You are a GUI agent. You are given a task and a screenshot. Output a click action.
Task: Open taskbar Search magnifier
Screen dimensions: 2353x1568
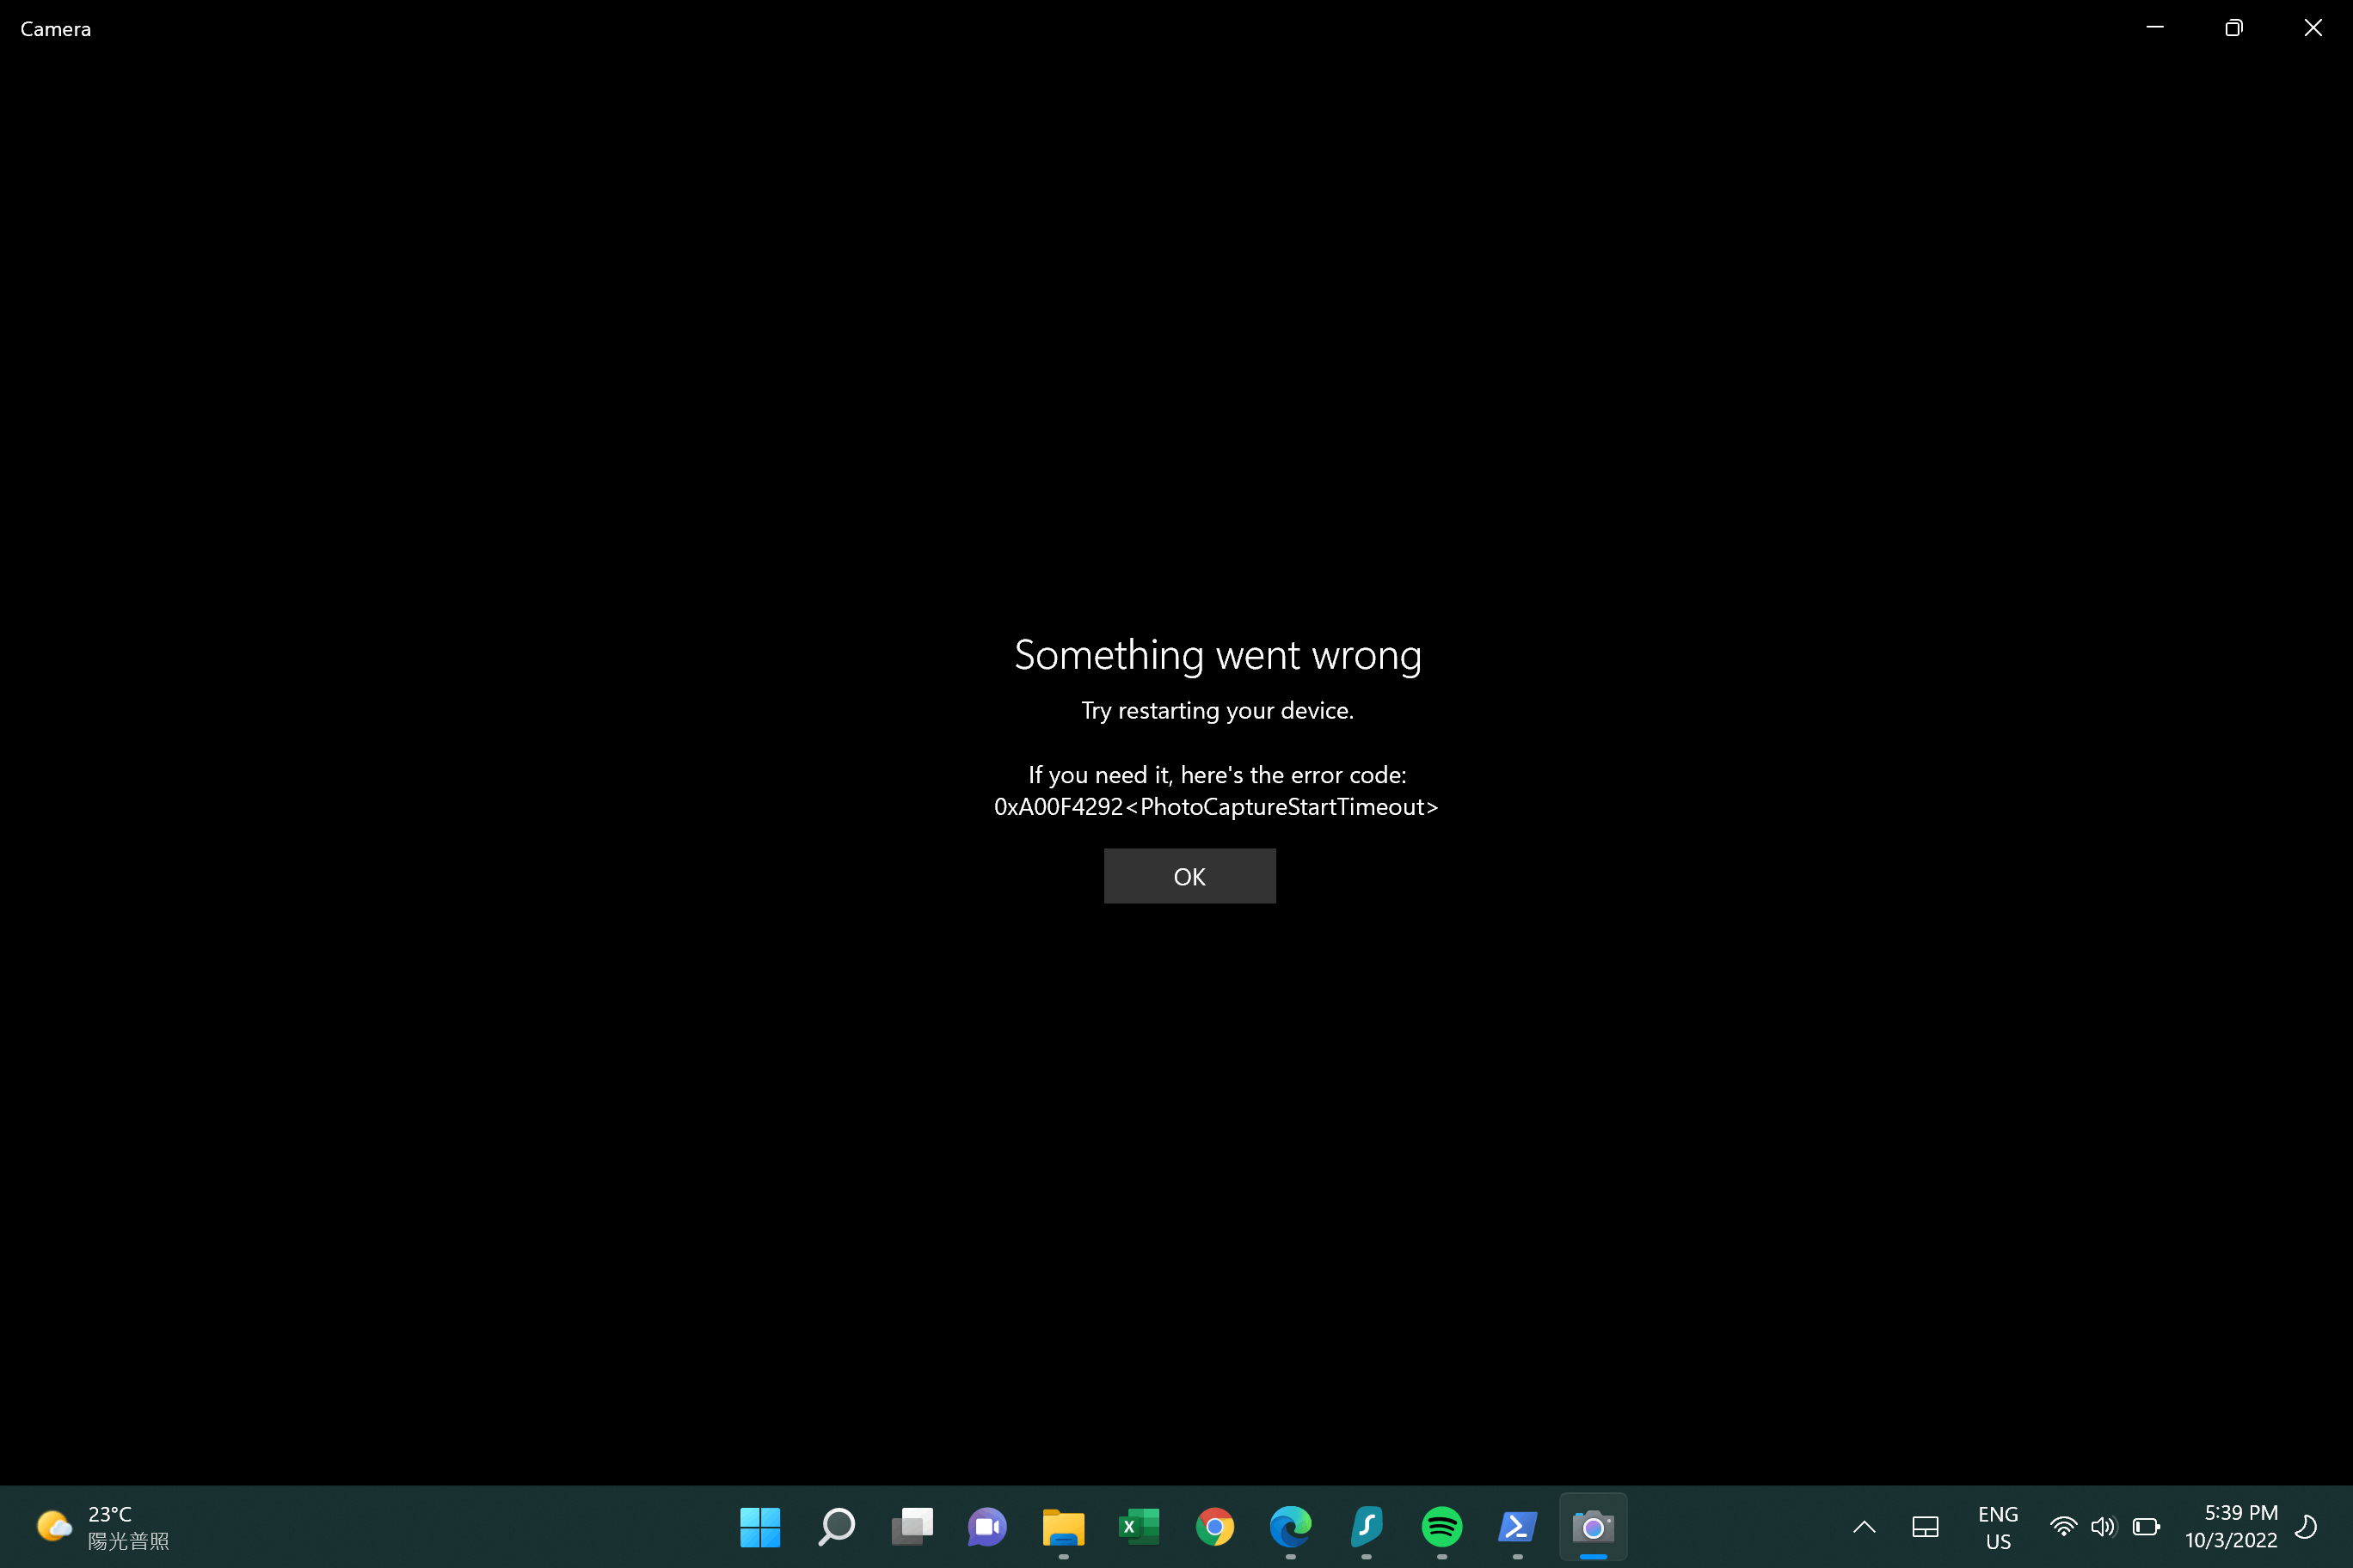tap(836, 1526)
